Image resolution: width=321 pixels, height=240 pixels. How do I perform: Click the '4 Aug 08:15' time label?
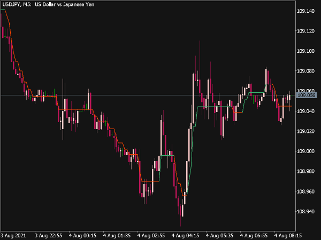(288, 236)
